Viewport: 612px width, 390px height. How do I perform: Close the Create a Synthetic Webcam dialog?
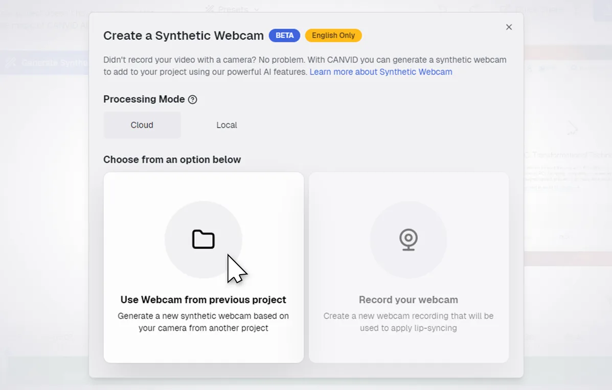click(x=509, y=27)
